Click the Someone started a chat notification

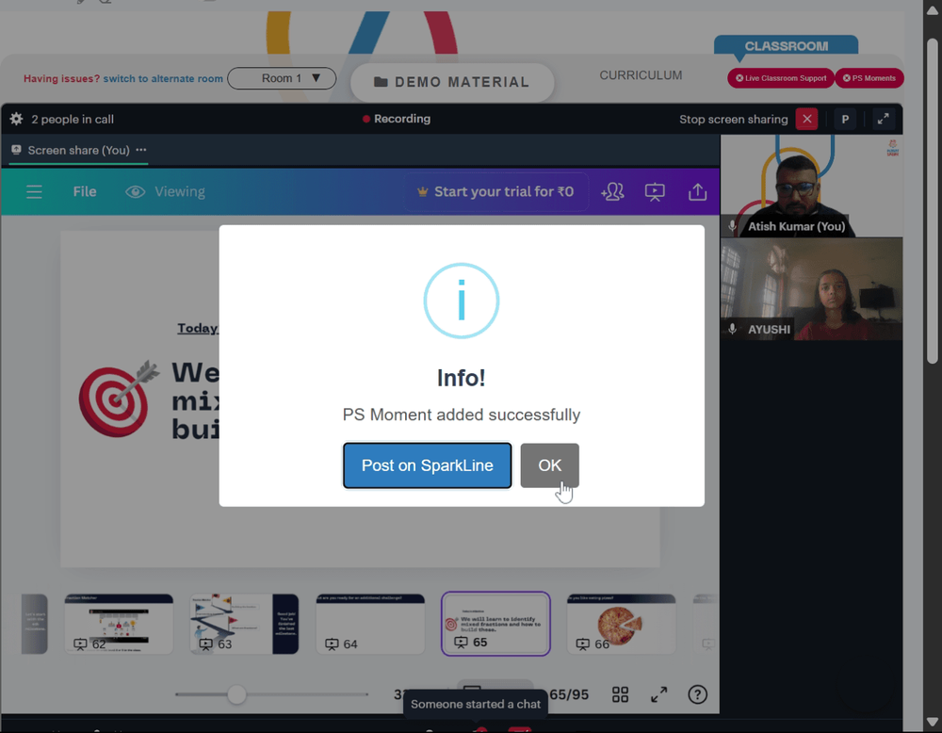coord(475,704)
